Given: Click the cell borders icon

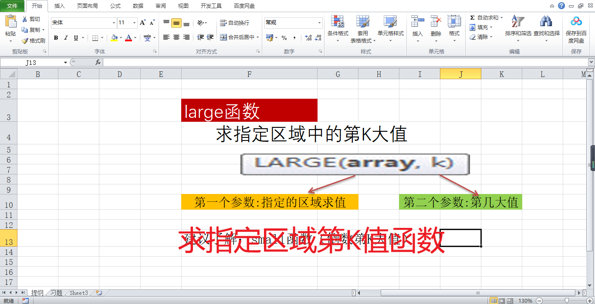Looking at the screenshot, I should point(95,38).
